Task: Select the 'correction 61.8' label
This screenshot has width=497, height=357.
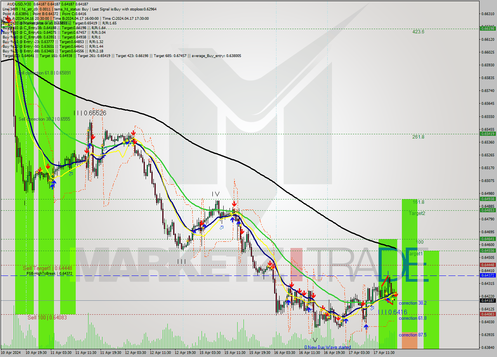Action: tap(412, 318)
